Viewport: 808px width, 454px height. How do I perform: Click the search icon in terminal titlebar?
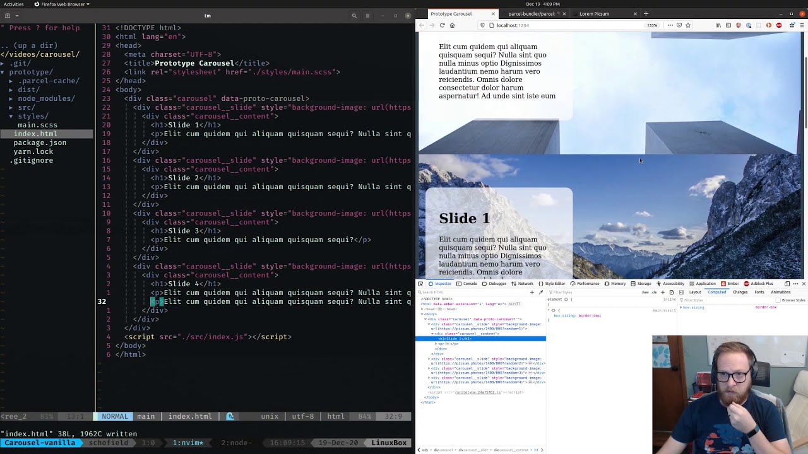[x=354, y=16]
